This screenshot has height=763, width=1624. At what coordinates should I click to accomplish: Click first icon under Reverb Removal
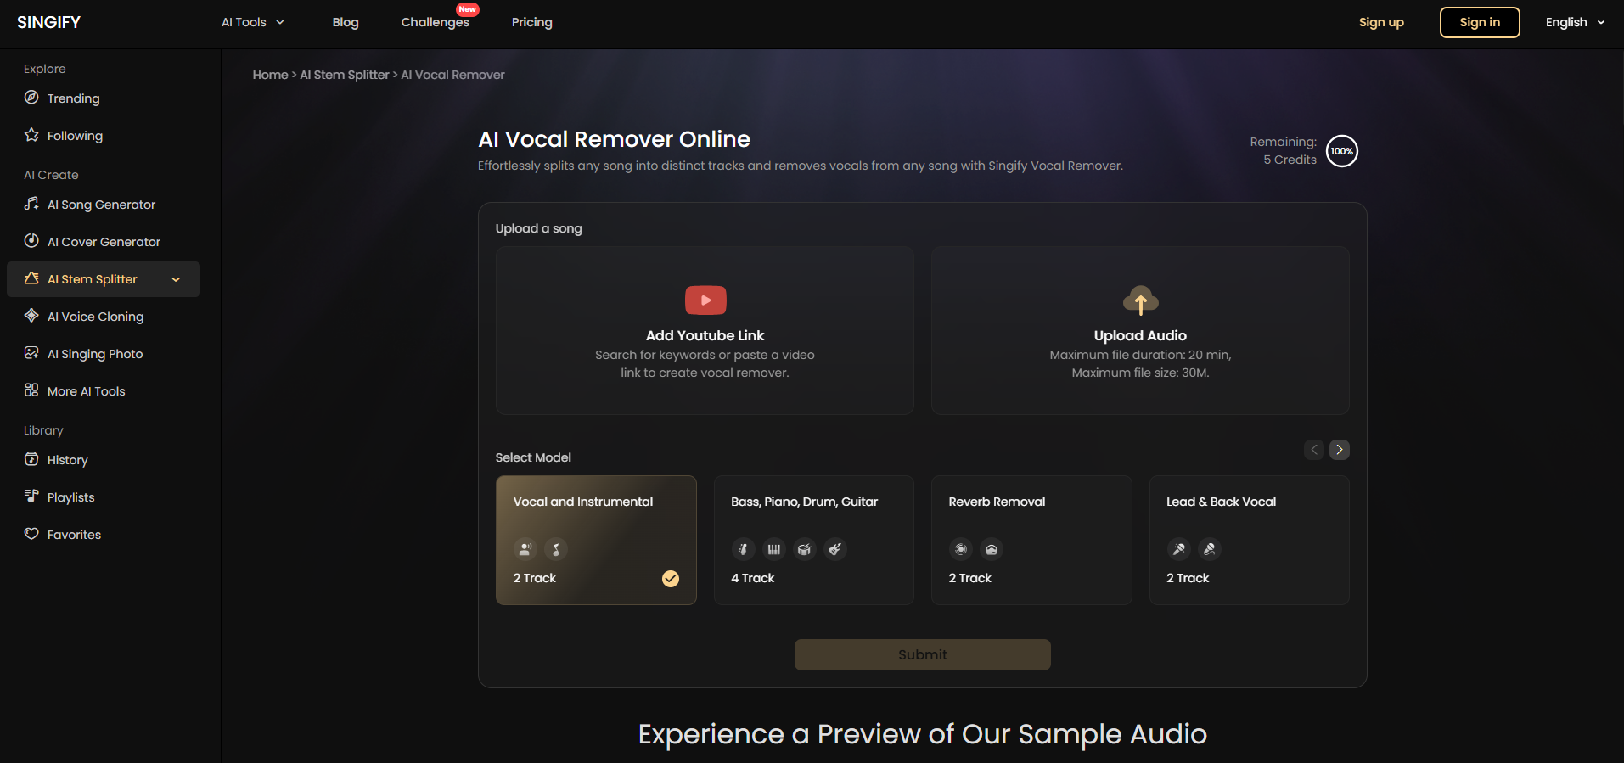click(961, 549)
